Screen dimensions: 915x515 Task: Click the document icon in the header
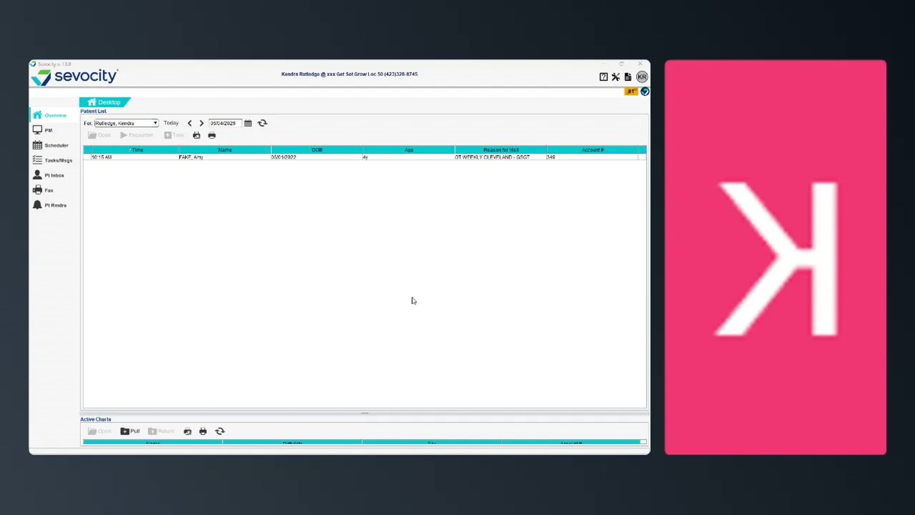tap(628, 77)
